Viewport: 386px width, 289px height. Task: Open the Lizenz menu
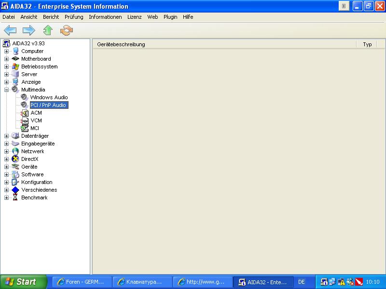click(135, 17)
